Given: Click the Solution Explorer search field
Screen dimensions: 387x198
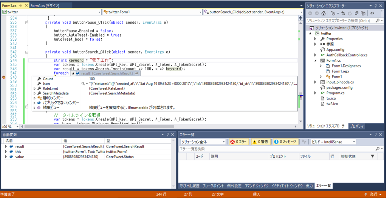Looking at the screenshot, I should (341, 21).
